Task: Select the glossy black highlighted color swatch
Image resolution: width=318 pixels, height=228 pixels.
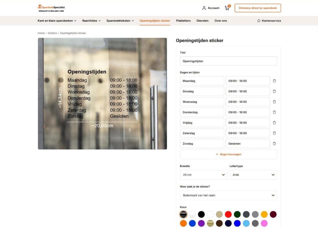Action: click(x=183, y=214)
